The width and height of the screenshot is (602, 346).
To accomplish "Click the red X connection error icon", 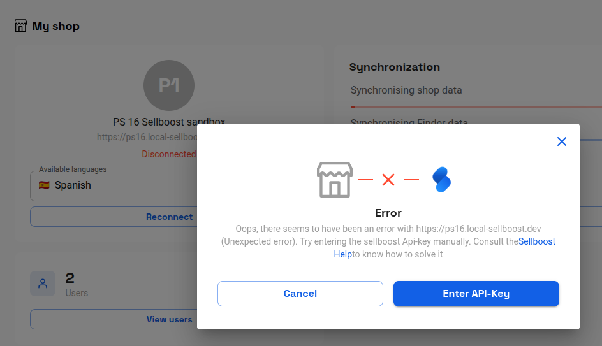I will pos(388,180).
